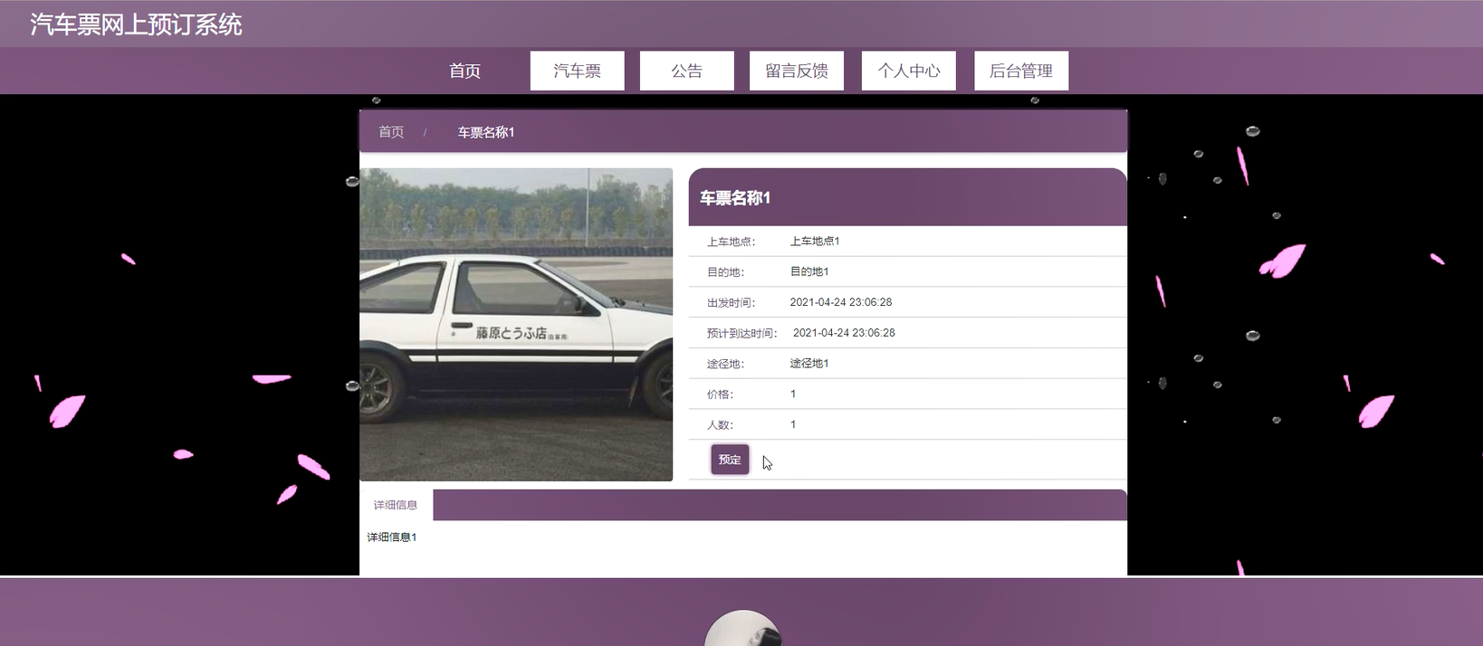
Task: Click the 车票名称1 heading in the ticket panel
Action: coord(735,198)
